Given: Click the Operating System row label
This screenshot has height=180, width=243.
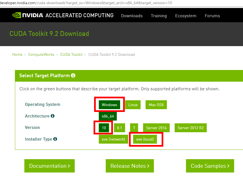Looking at the screenshot, I should click(x=43, y=104).
